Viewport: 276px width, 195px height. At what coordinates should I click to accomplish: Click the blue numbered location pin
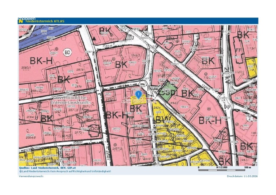(x=138, y=94)
